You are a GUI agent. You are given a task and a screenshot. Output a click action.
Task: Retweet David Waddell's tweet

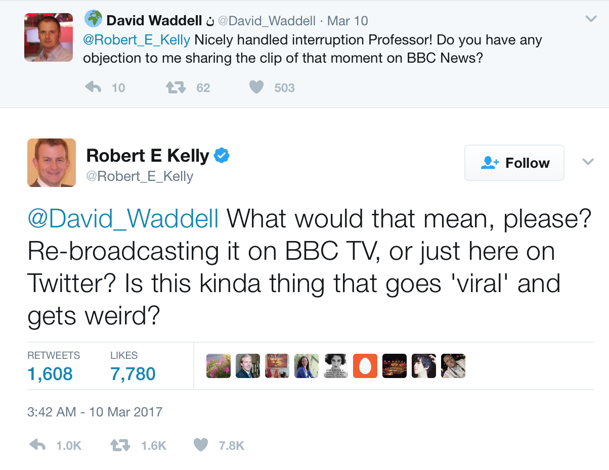pyautogui.click(x=176, y=87)
